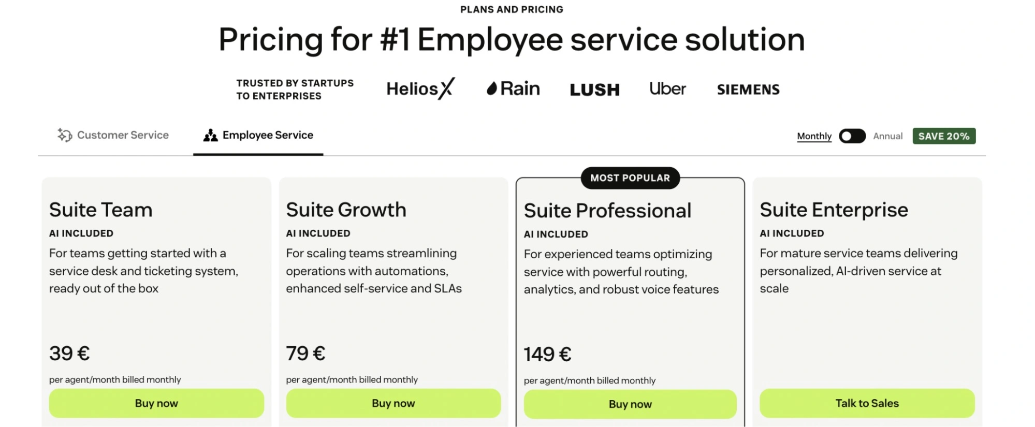Select the Employee Service tab
1035x427 pixels.
pyautogui.click(x=267, y=135)
